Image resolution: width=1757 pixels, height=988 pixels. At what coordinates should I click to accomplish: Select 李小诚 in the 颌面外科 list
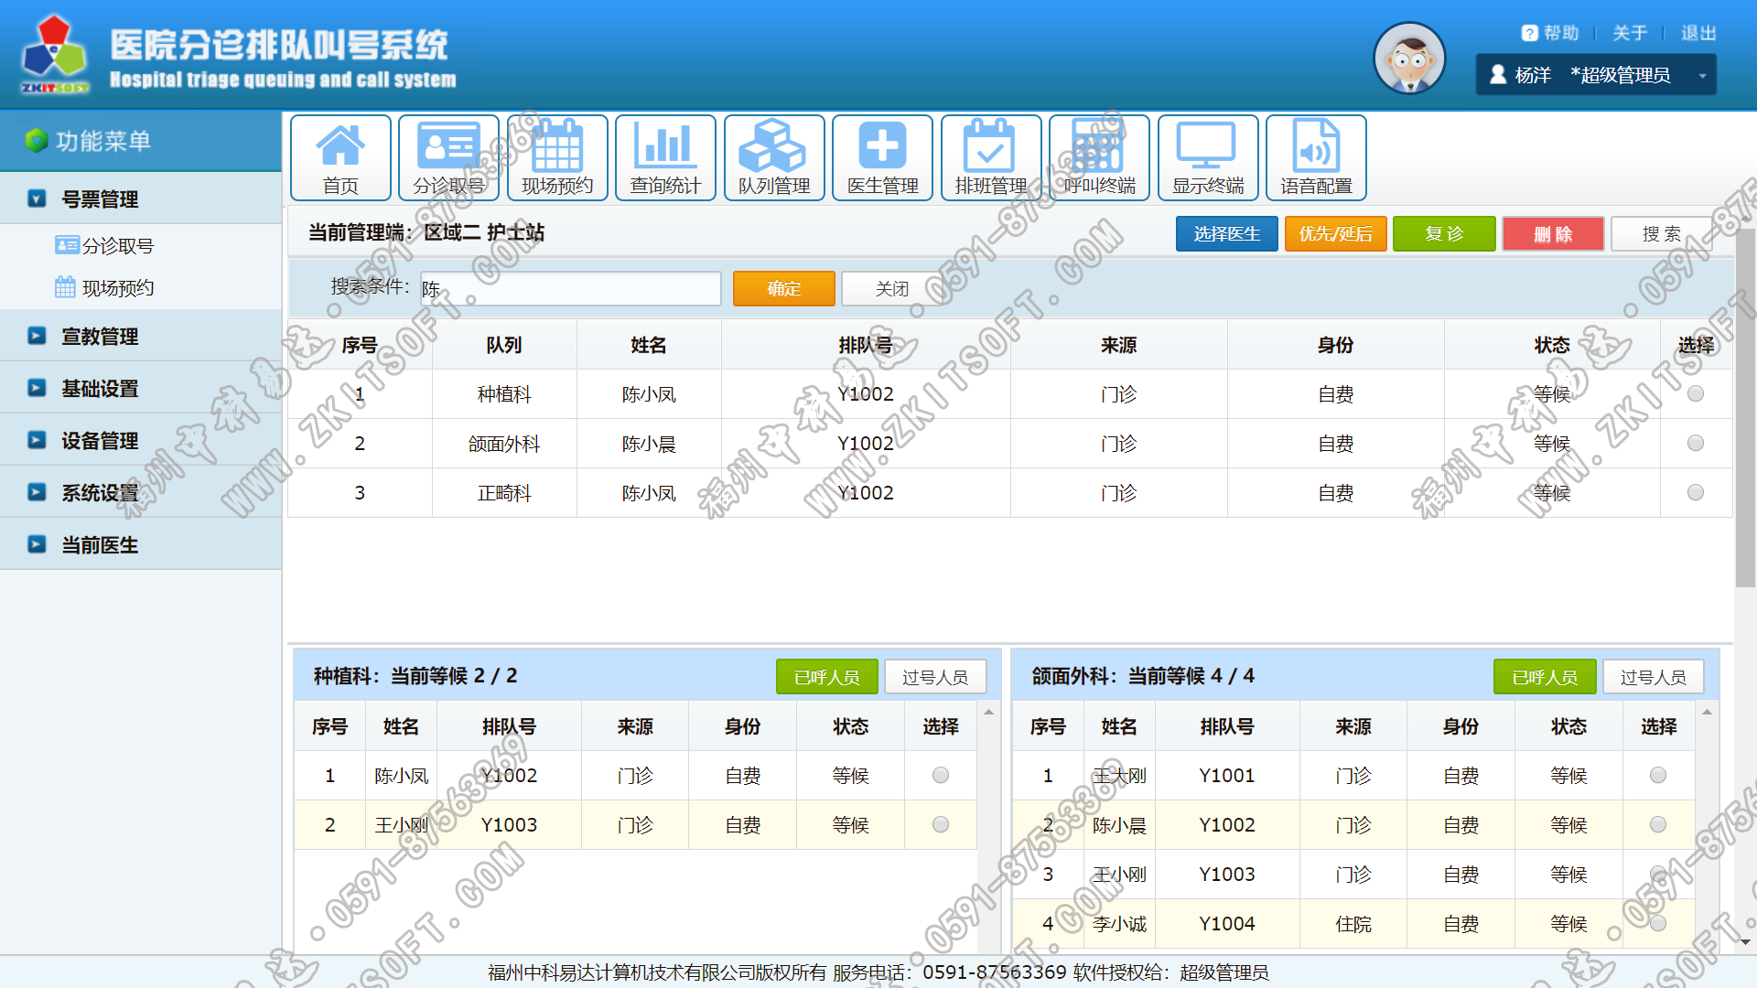pyautogui.click(x=1657, y=923)
